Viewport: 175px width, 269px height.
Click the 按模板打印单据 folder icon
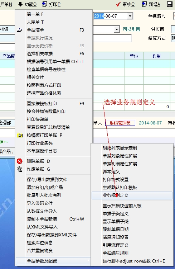[20, 135]
